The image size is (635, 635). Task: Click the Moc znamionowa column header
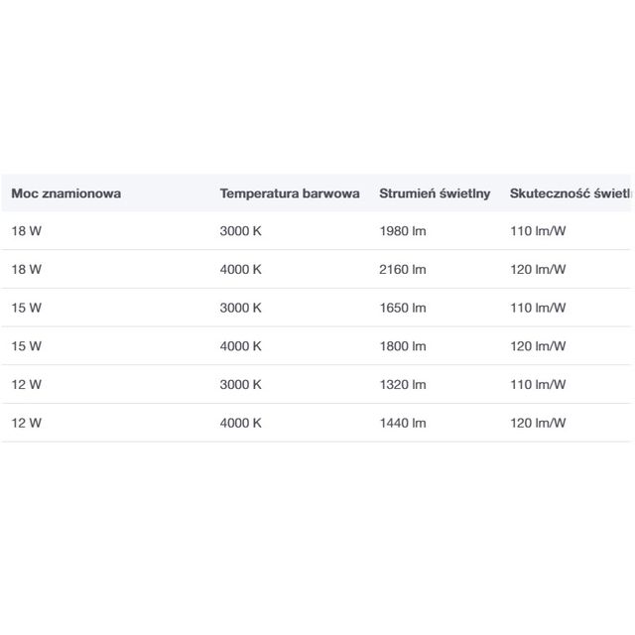tap(66, 193)
